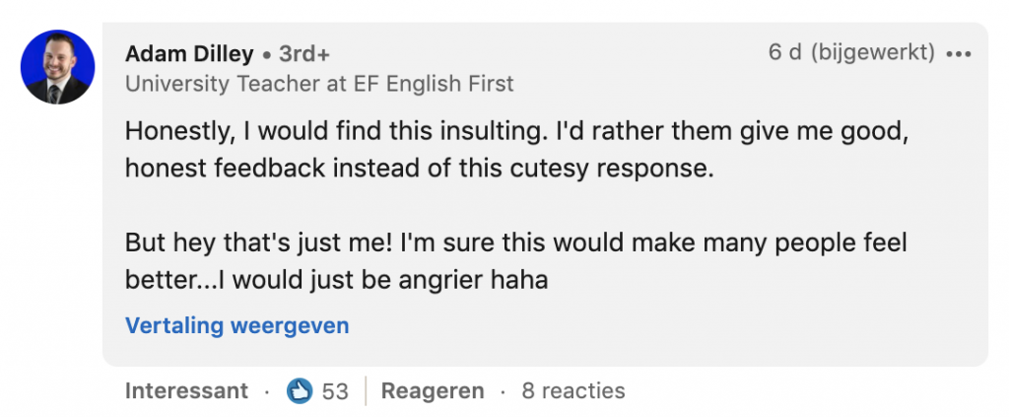This screenshot has height=417, width=1009.
Task: Click the "(bijgewerkt)" edited label
Action: tap(873, 53)
